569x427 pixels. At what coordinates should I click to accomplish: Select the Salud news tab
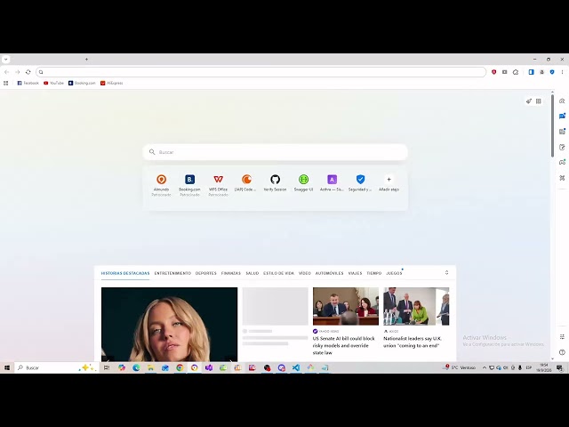click(x=252, y=273)
